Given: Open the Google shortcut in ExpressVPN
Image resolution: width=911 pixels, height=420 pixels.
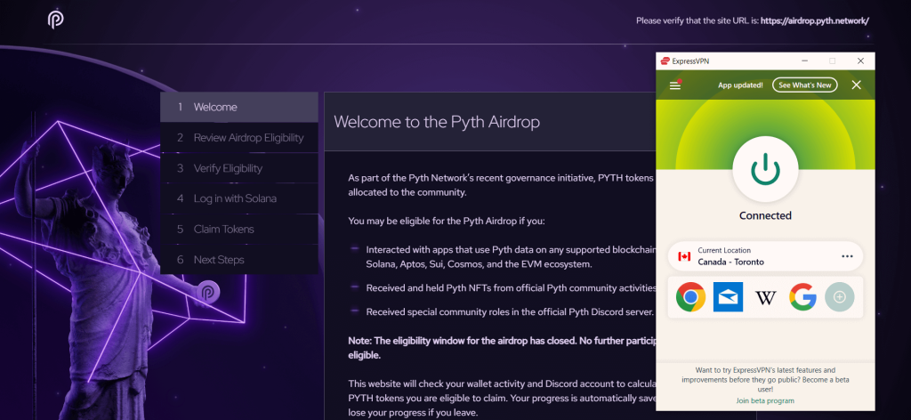Looking at the screenshot, I should 803,297.
